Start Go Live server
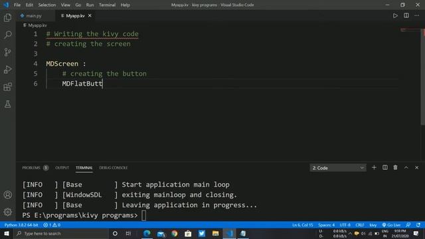This screenshot has height=239, width=425. pos(391,225)
